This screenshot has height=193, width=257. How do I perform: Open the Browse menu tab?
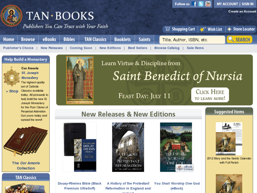click(x=28, y=39)
